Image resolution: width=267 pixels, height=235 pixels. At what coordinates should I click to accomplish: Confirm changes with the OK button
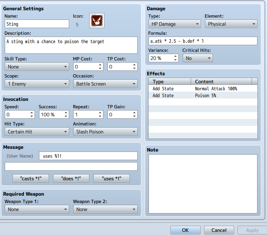185,230
